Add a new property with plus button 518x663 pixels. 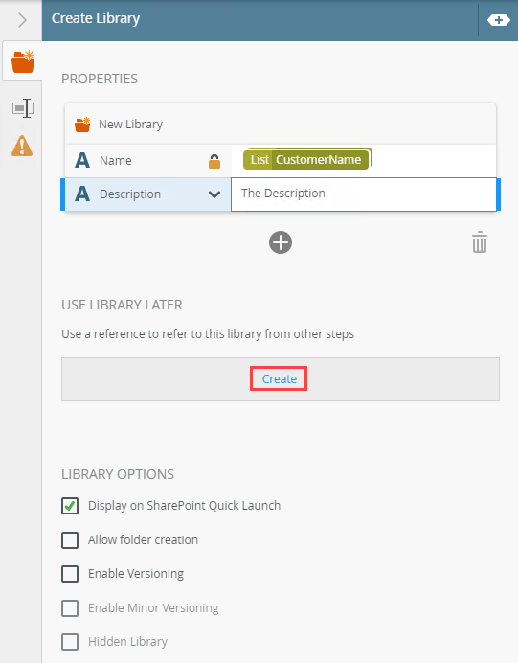[281, 242]
